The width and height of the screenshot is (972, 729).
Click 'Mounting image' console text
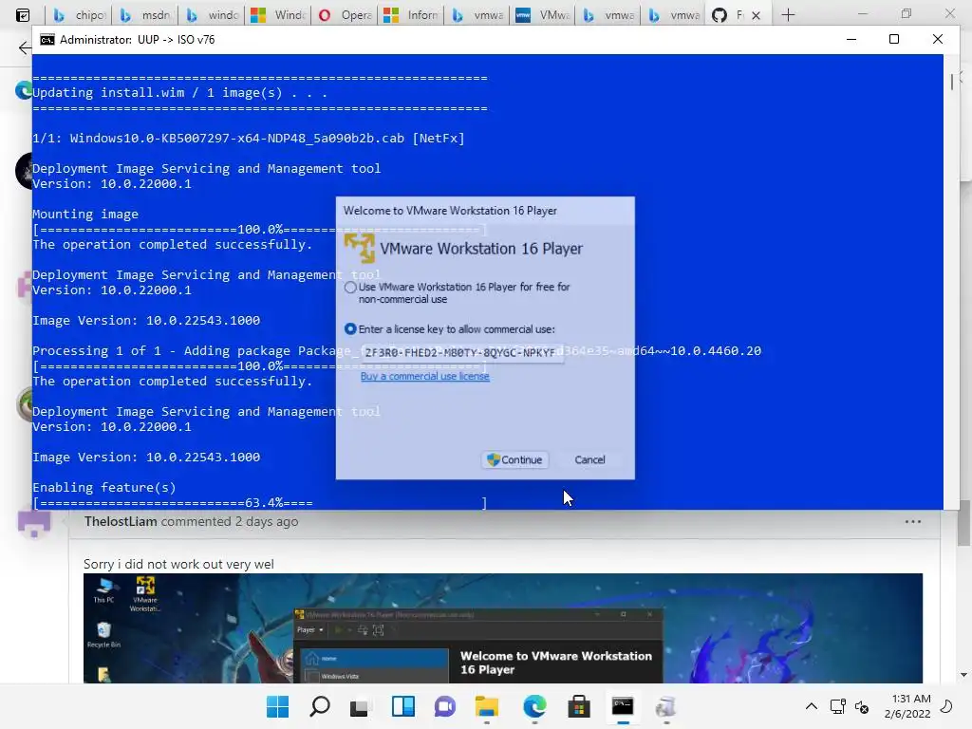85,215
